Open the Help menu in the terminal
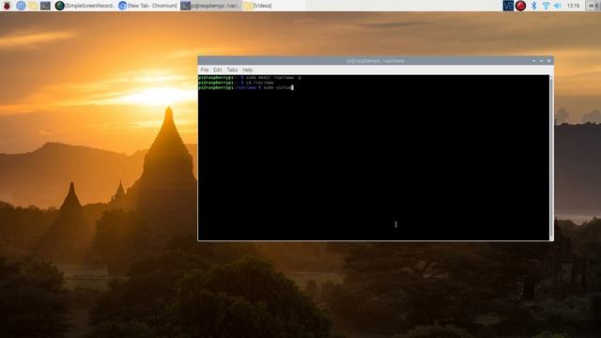This screenshot has height=338, width=601. coord(247,69)
